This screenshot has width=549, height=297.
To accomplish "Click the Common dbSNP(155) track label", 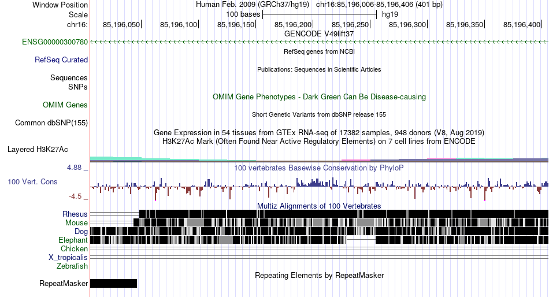I will point(51,123).
